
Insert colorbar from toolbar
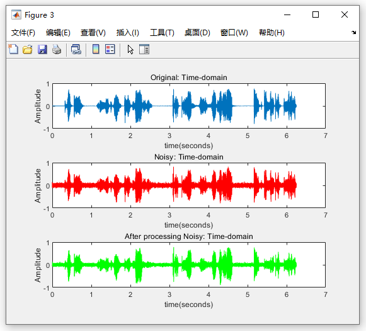[x=96, y=49]
